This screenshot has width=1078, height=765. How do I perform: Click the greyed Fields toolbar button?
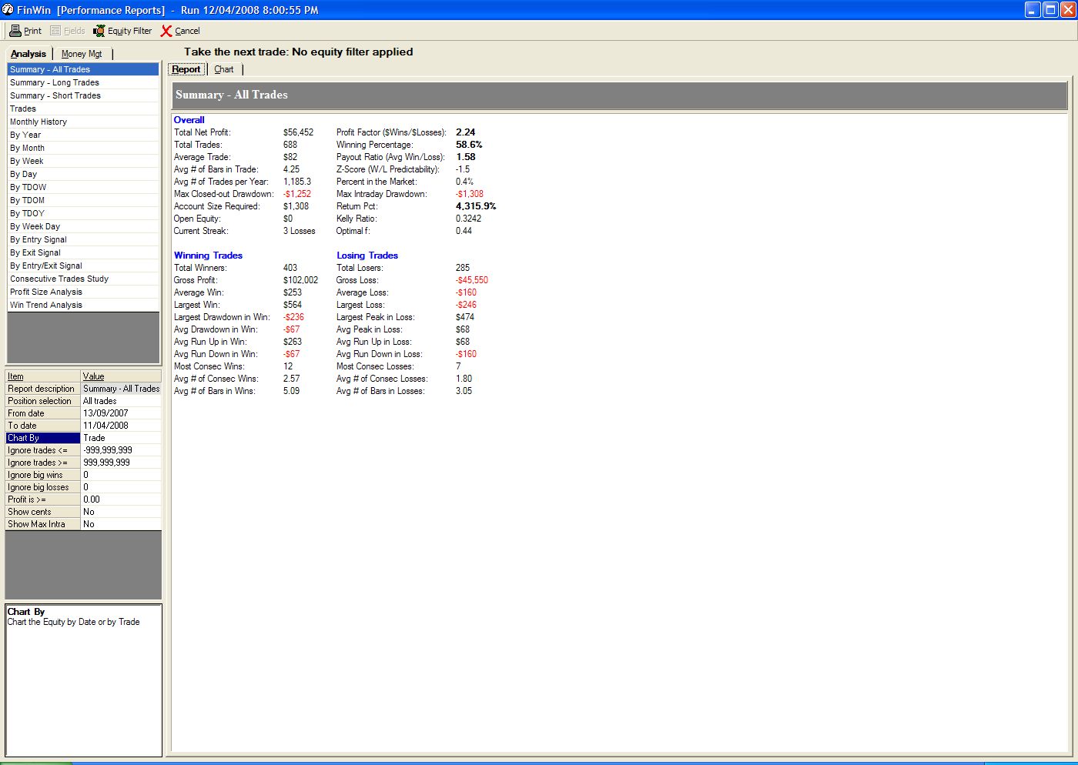point(68,31)
